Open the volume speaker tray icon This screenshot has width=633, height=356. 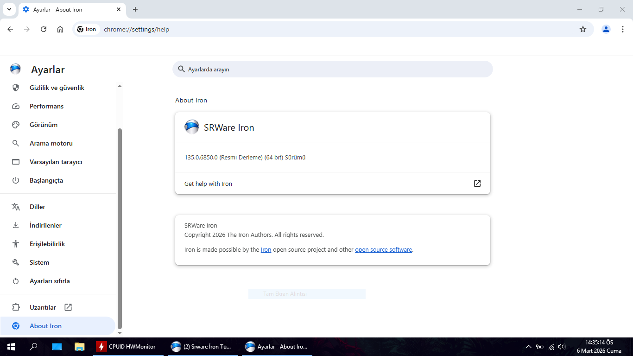[x=562, y=347]
